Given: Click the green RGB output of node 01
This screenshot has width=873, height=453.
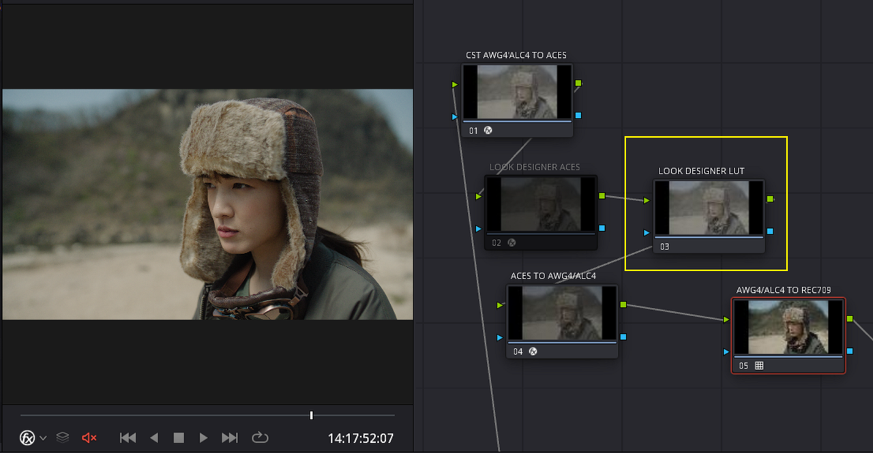Looking at the screenshot, I should [x=578, y=83].
